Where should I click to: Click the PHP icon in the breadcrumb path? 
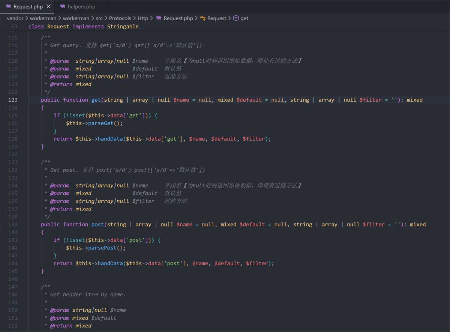coord(159,18)
